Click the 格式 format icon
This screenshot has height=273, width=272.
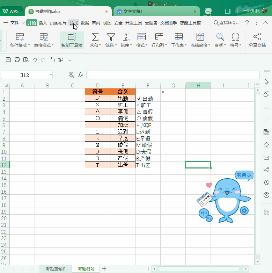tap(141, 37)
